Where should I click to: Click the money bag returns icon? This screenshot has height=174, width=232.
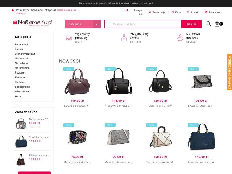124,38
